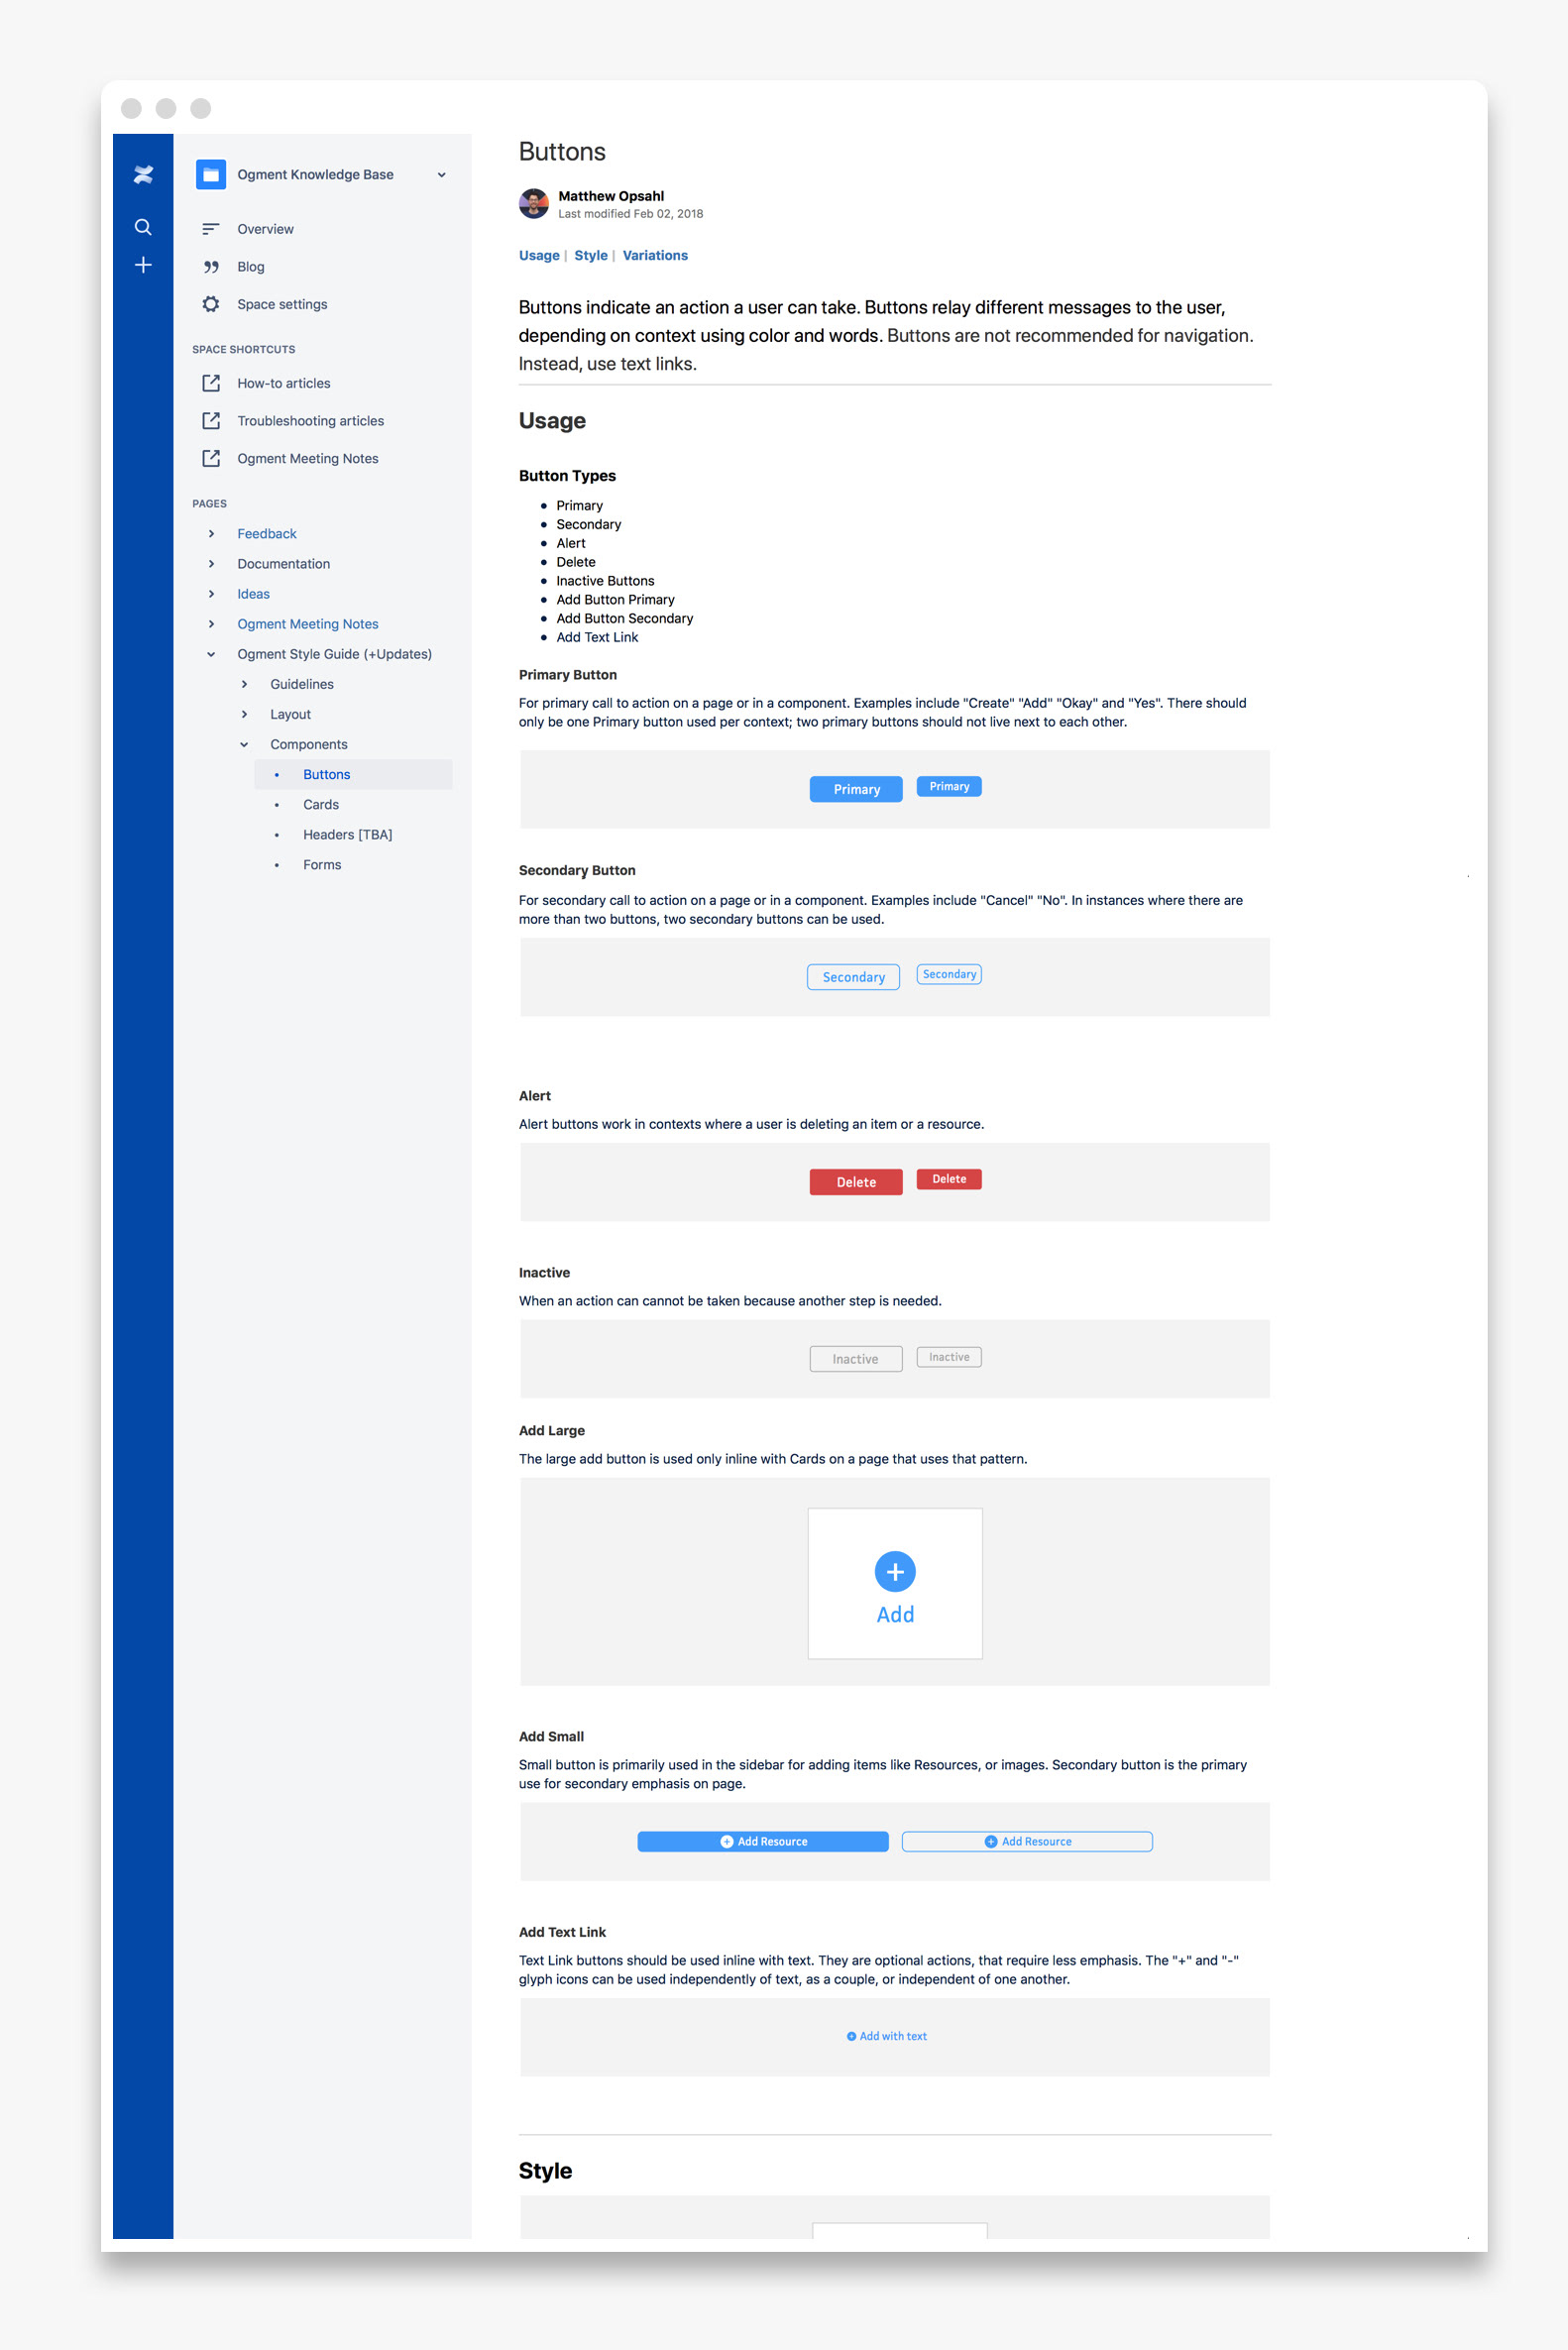Click the Overview lines icon

210,229
